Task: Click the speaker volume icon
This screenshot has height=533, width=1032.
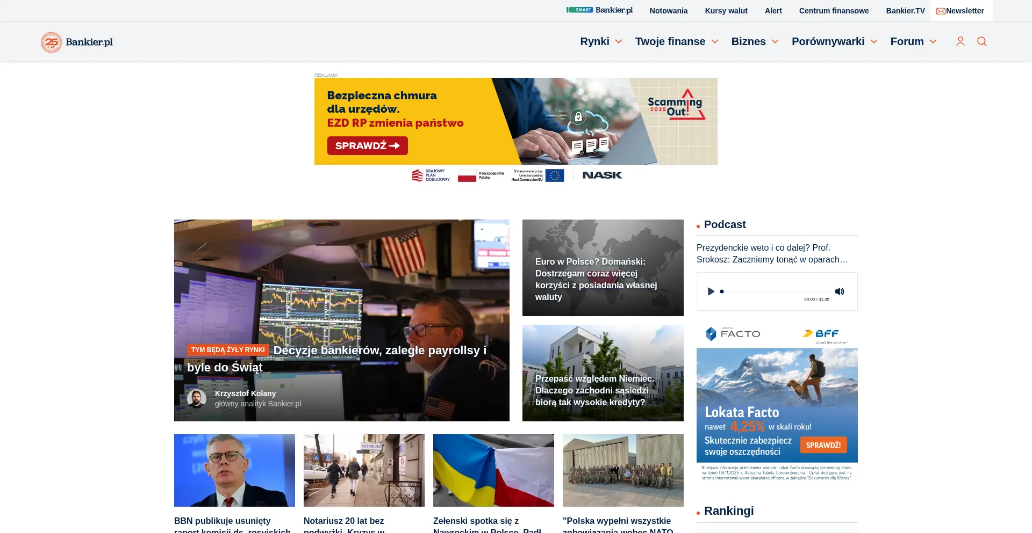Action: point(840,291)
